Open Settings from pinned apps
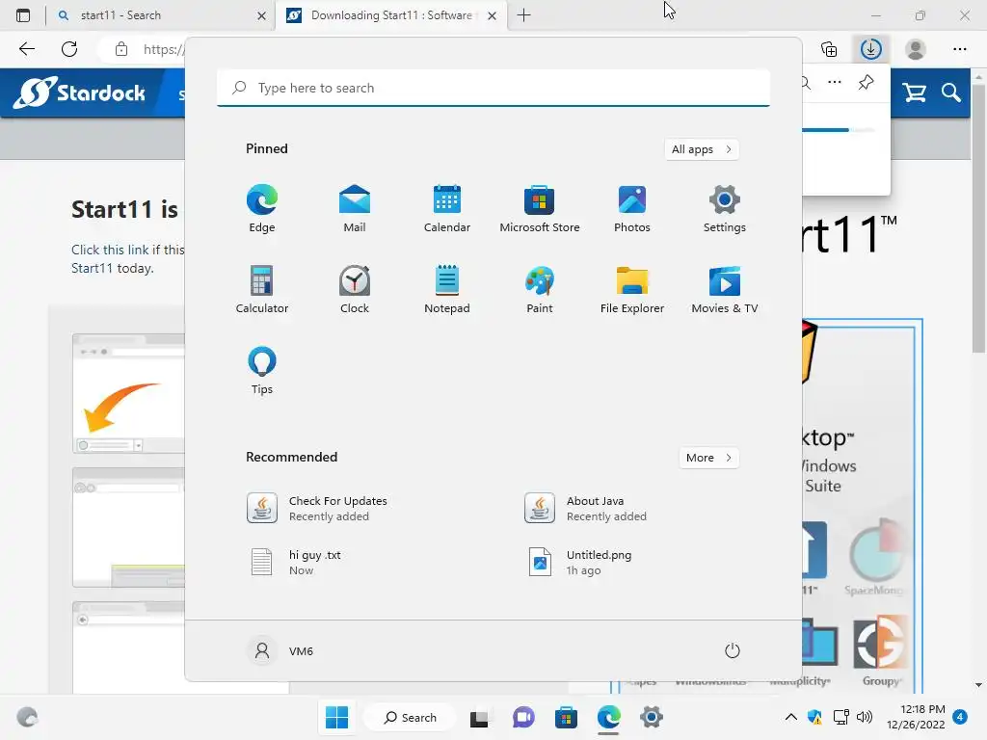Viewport: 987px width, 740px height. tap(725, 208)
